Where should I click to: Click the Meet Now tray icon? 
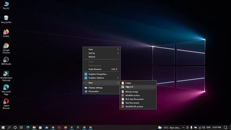coord(187,127)
